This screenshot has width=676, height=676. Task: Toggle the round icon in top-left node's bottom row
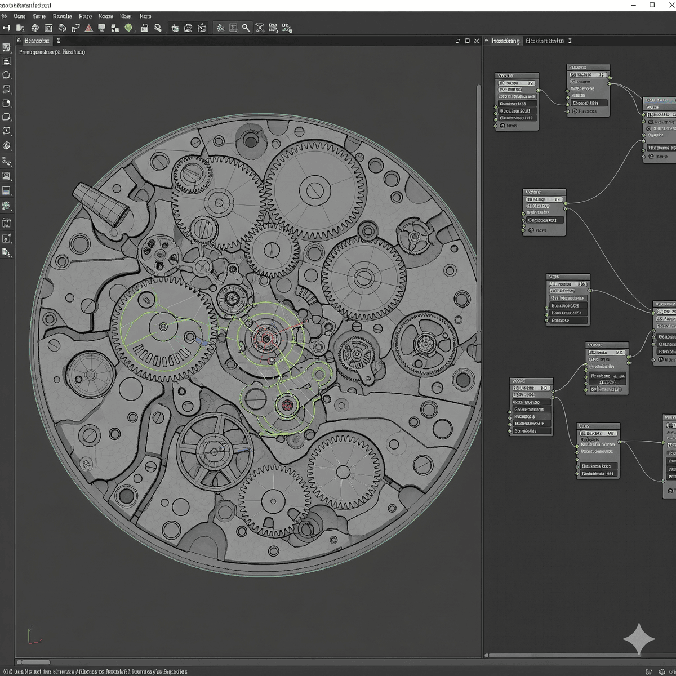(501, 126)
